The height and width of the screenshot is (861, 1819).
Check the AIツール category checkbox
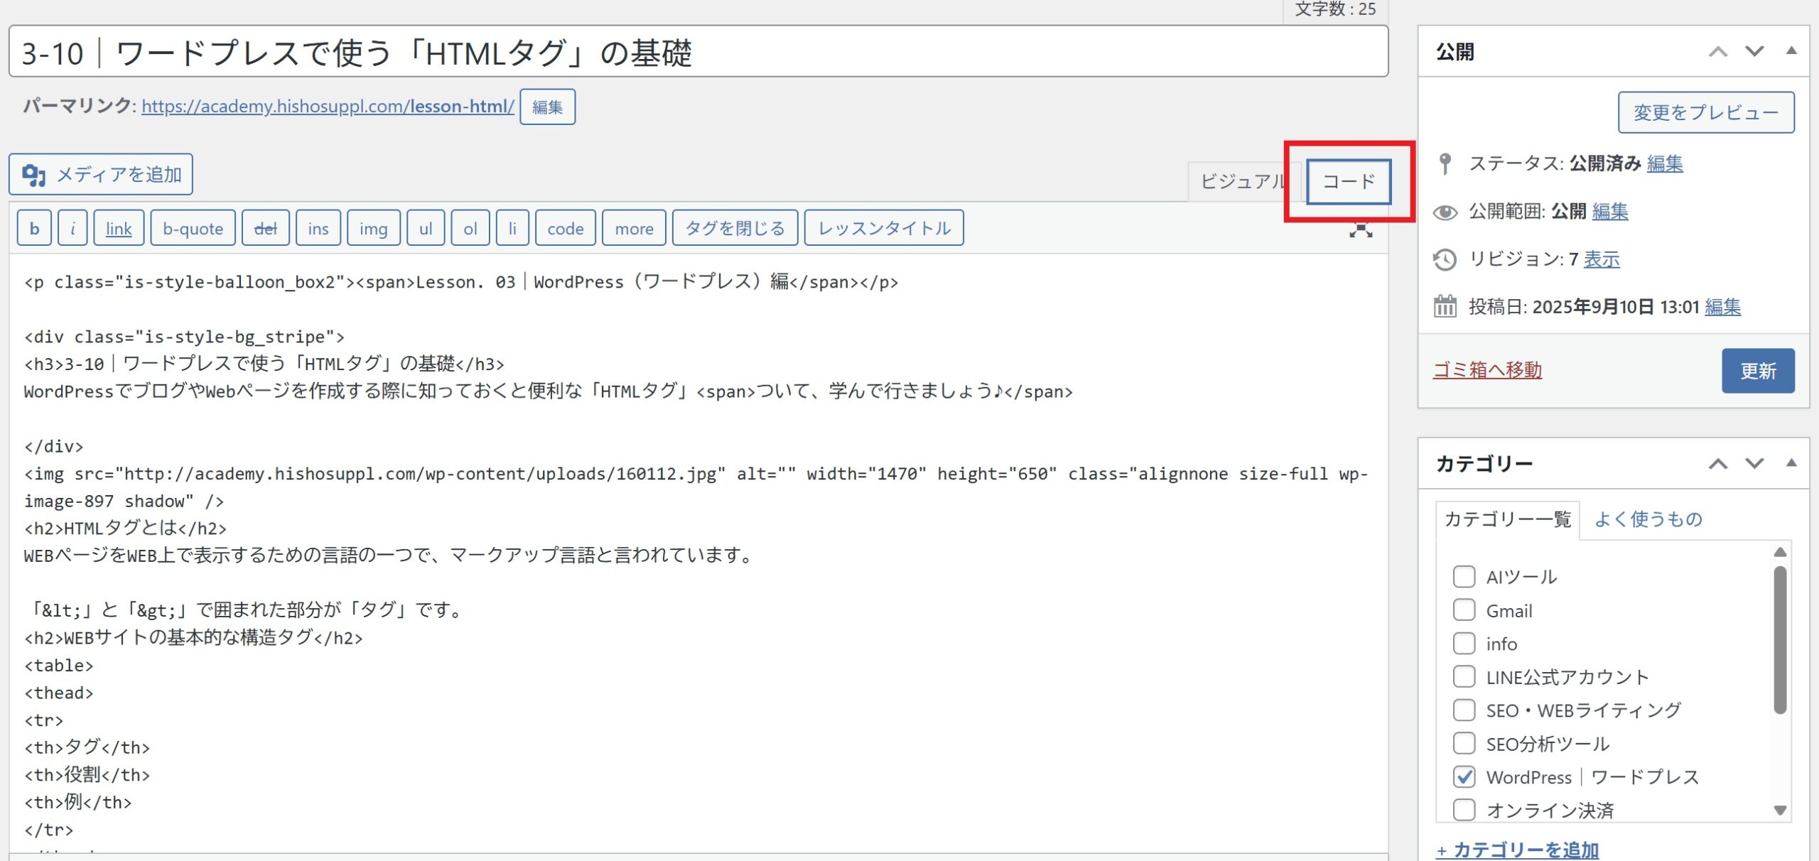tap(1464, 576)
